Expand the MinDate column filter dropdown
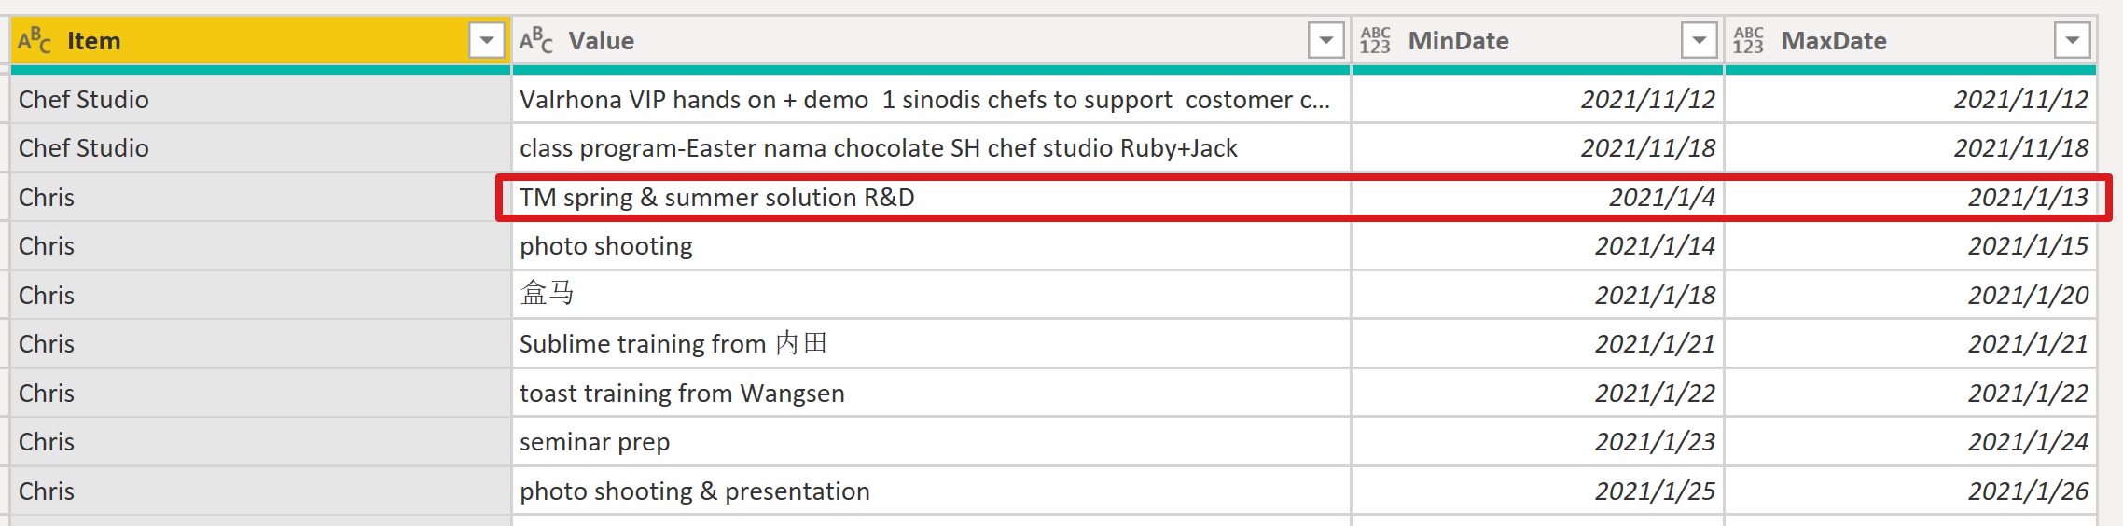 coord(1699,41)
